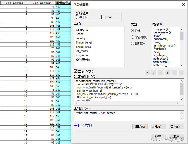This screenshot has height=144, width=188.
Task: Click the 保存(S)... button
Action: (x=176, y=126)
